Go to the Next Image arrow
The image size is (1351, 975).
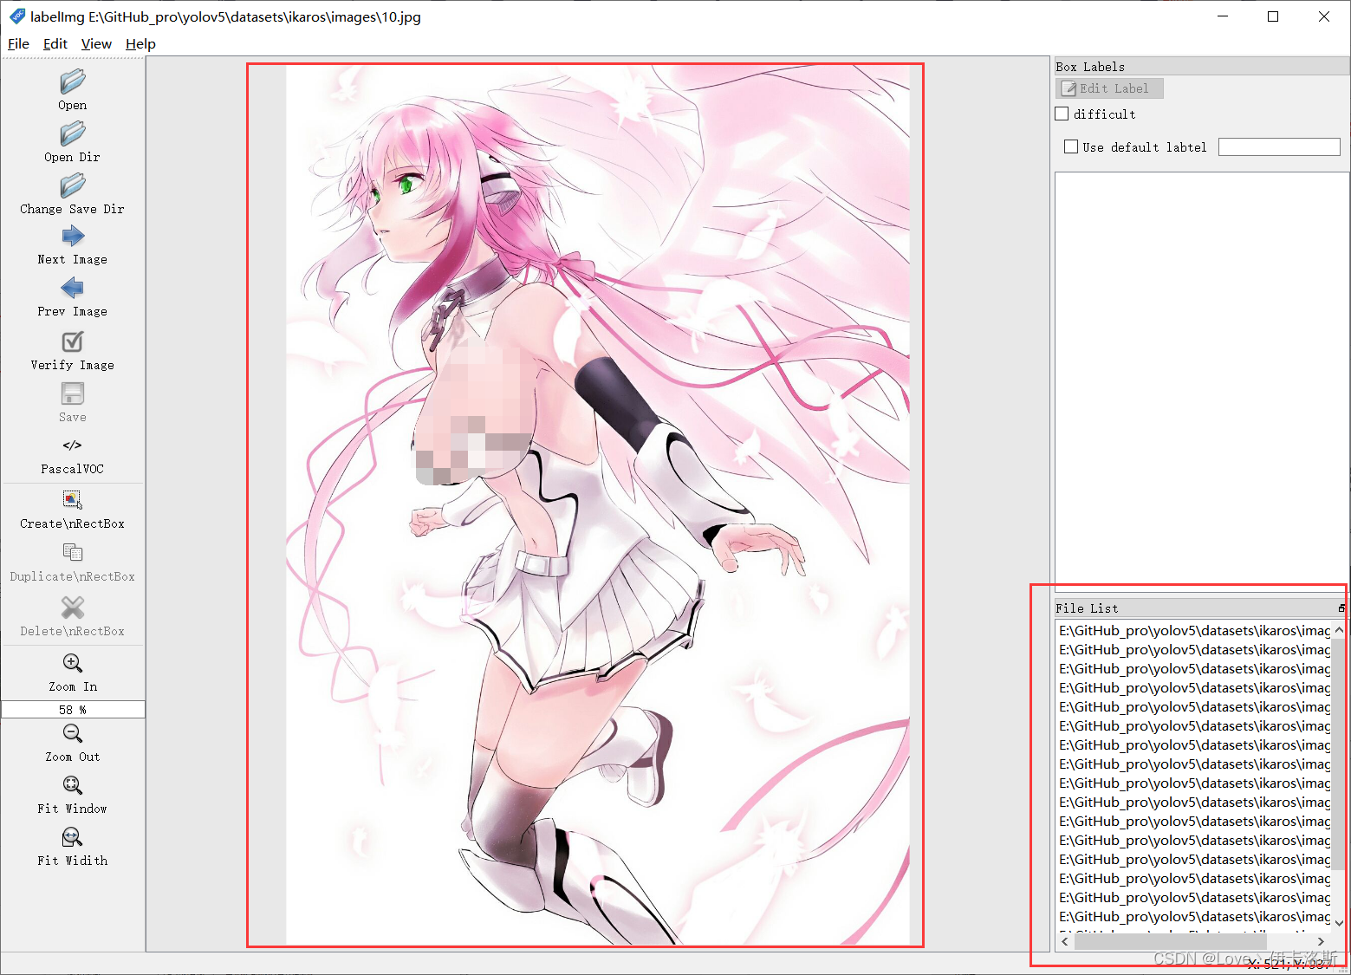(73, 236)
